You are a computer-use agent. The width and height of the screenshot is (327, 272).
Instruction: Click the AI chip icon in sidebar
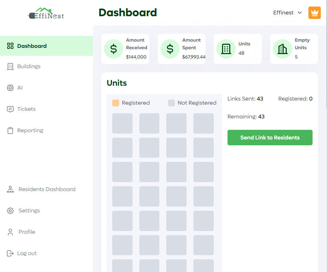coord(10,88)
